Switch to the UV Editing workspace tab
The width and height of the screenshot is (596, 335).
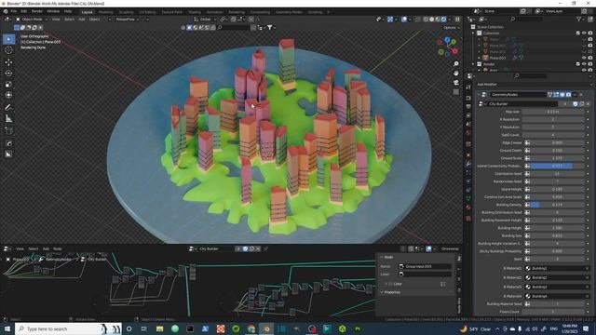coord(147,12)
